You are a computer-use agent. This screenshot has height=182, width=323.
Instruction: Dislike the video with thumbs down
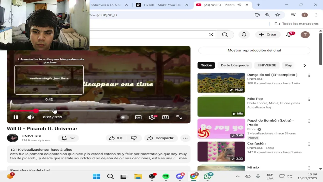pos(134,138)
